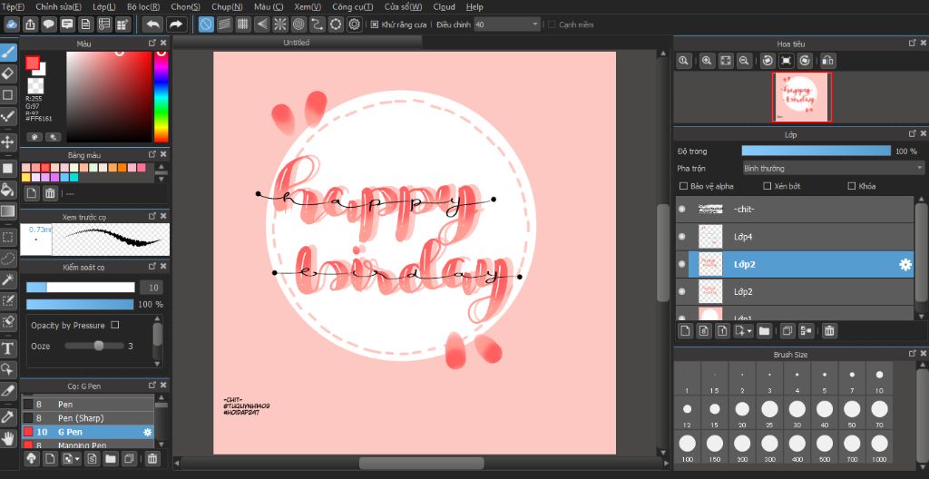Toggle the Khóa lock checkbox
Screen dimensions: 929x479
tap(851, 186)
